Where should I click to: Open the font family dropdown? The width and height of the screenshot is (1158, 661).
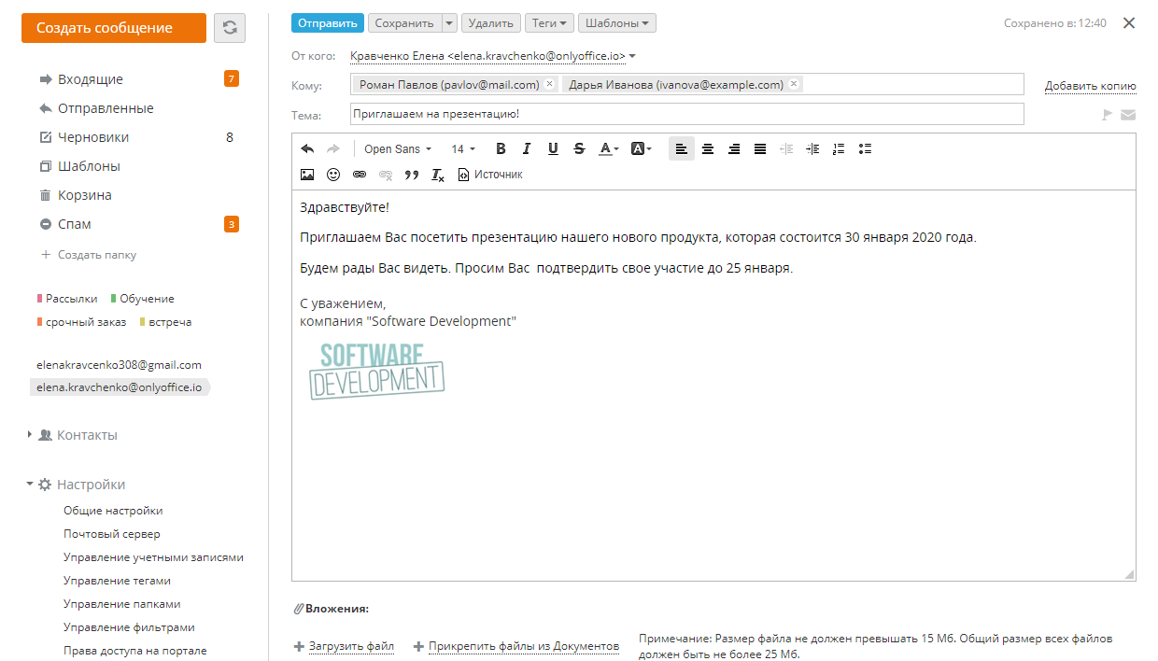pos(398,148)
